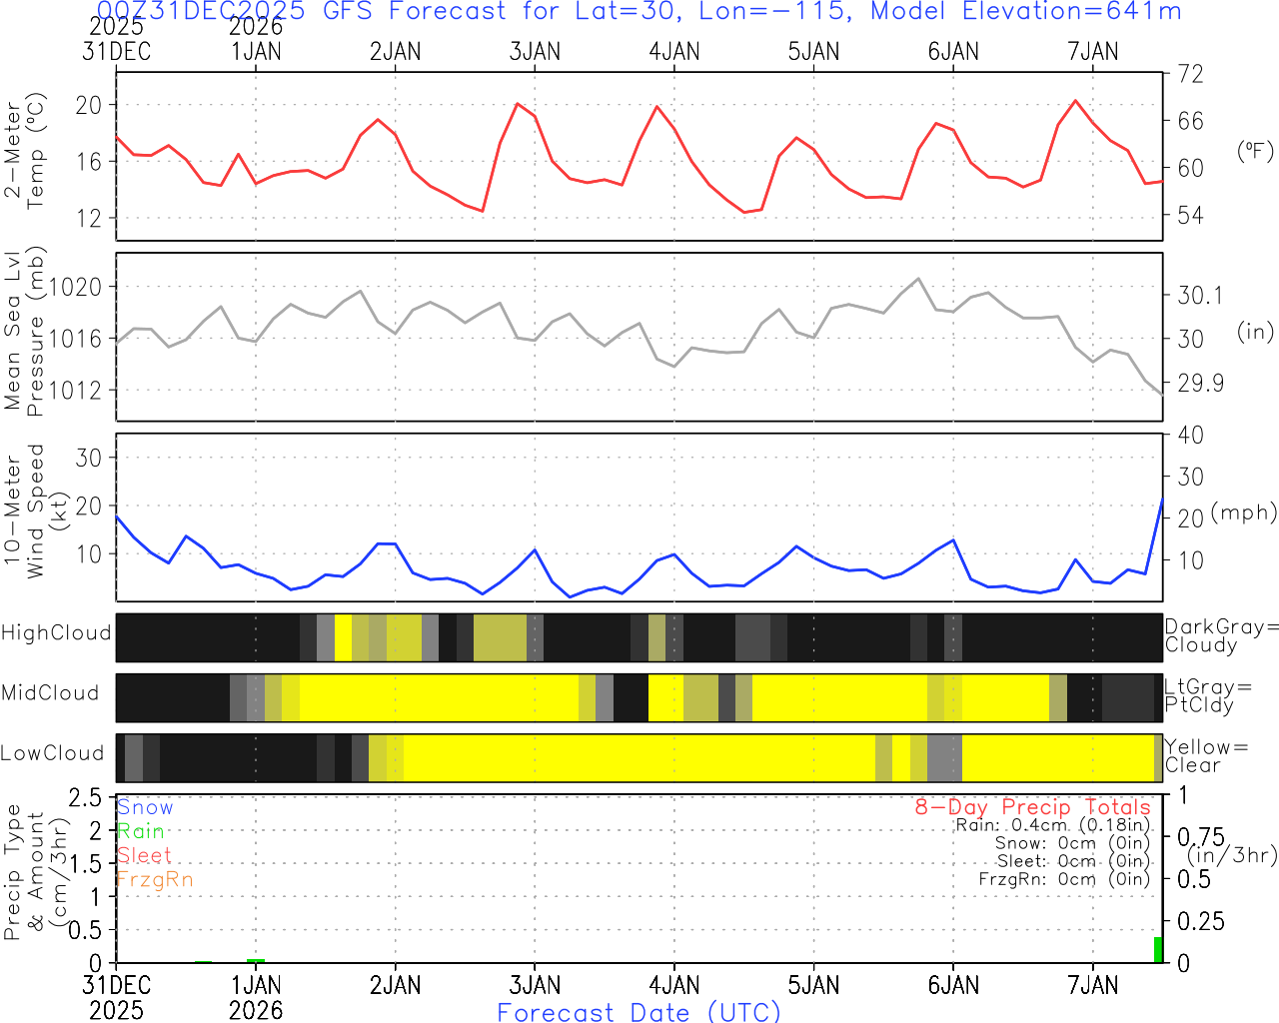
Task: Click the orange FrzgRn legend label
Action: click(x=155, y=879)
